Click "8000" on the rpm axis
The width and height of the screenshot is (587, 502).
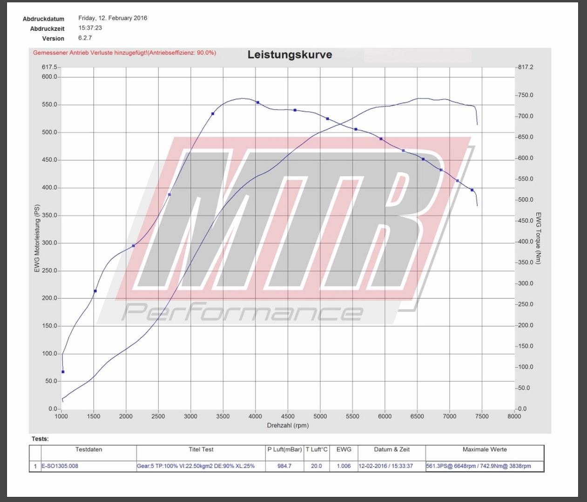coord(514,416)
